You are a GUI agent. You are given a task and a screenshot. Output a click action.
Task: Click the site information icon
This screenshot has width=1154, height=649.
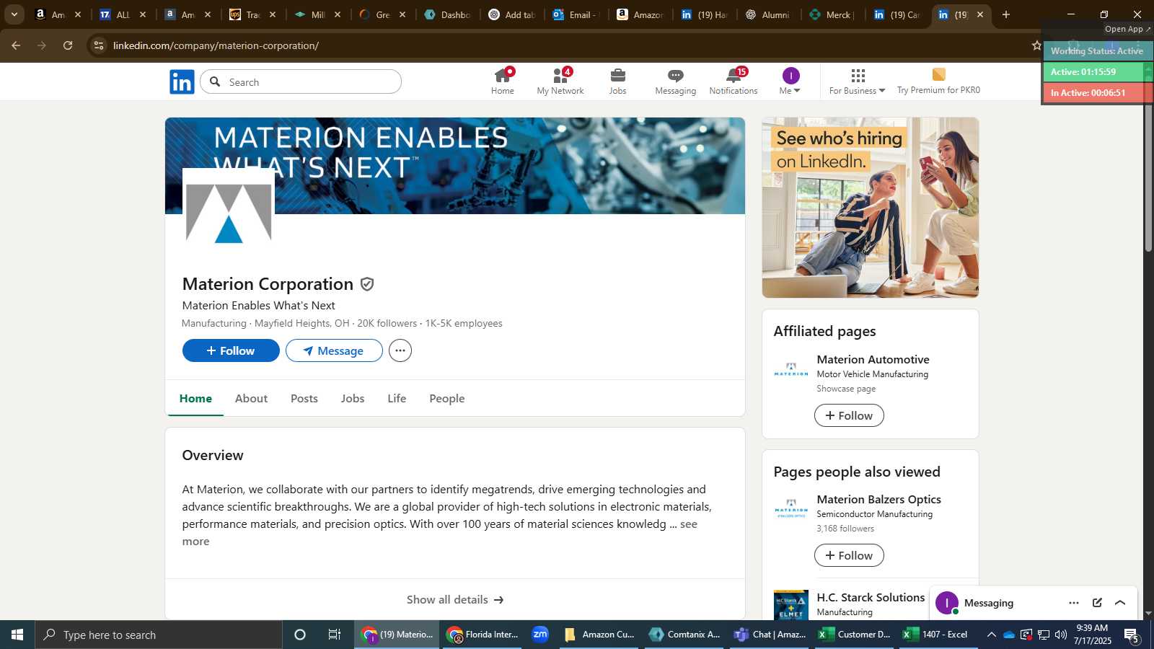click(99, 45)
